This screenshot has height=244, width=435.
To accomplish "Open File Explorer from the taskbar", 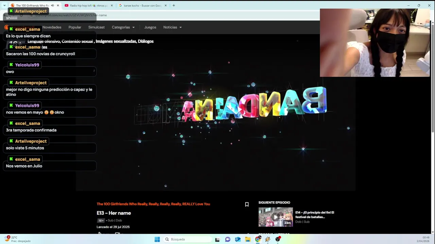I will pyautogui.click(x=248, y=239).
